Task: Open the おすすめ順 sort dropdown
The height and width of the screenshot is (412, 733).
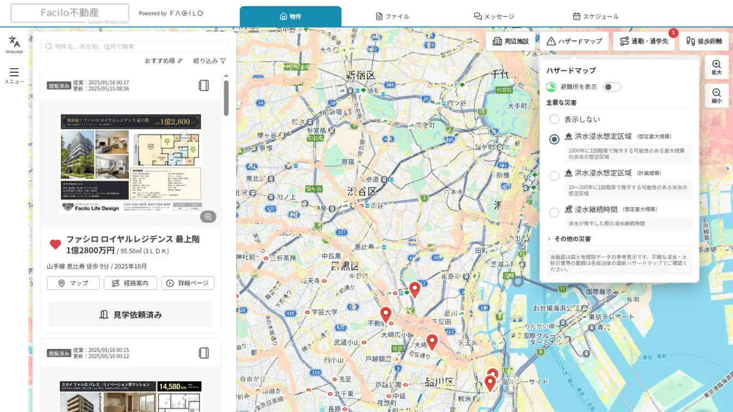Action: tap(164, 61)
